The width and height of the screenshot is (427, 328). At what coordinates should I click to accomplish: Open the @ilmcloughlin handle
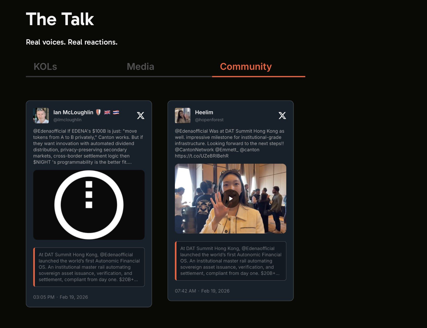coord(67,120)
